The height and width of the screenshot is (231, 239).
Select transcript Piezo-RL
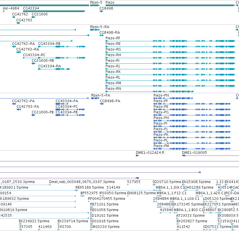pyautogui.click(x=113, y=77)
